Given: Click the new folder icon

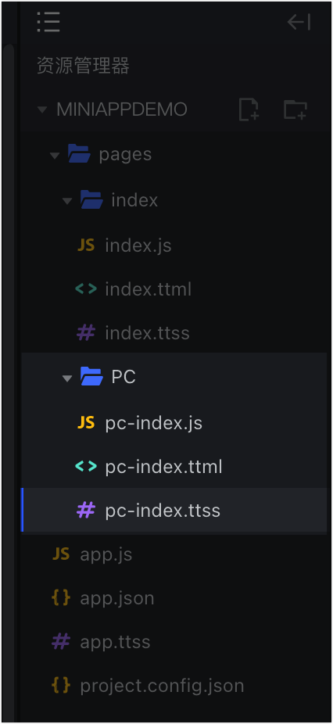Looking at the screenshot, I should click(295, 109).
